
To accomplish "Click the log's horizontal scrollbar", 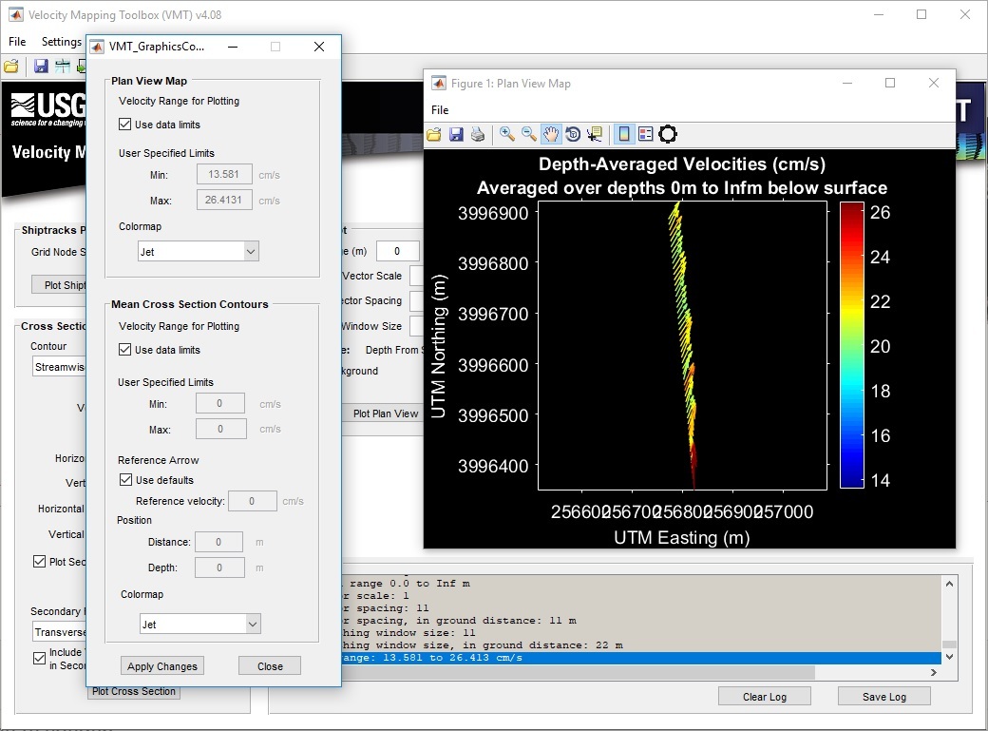I will coord(570,673).
